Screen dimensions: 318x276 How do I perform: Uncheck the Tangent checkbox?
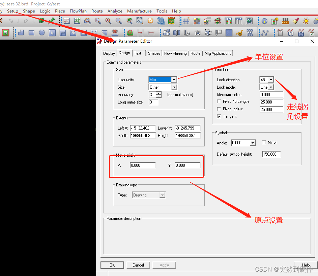tap(219, 116)
